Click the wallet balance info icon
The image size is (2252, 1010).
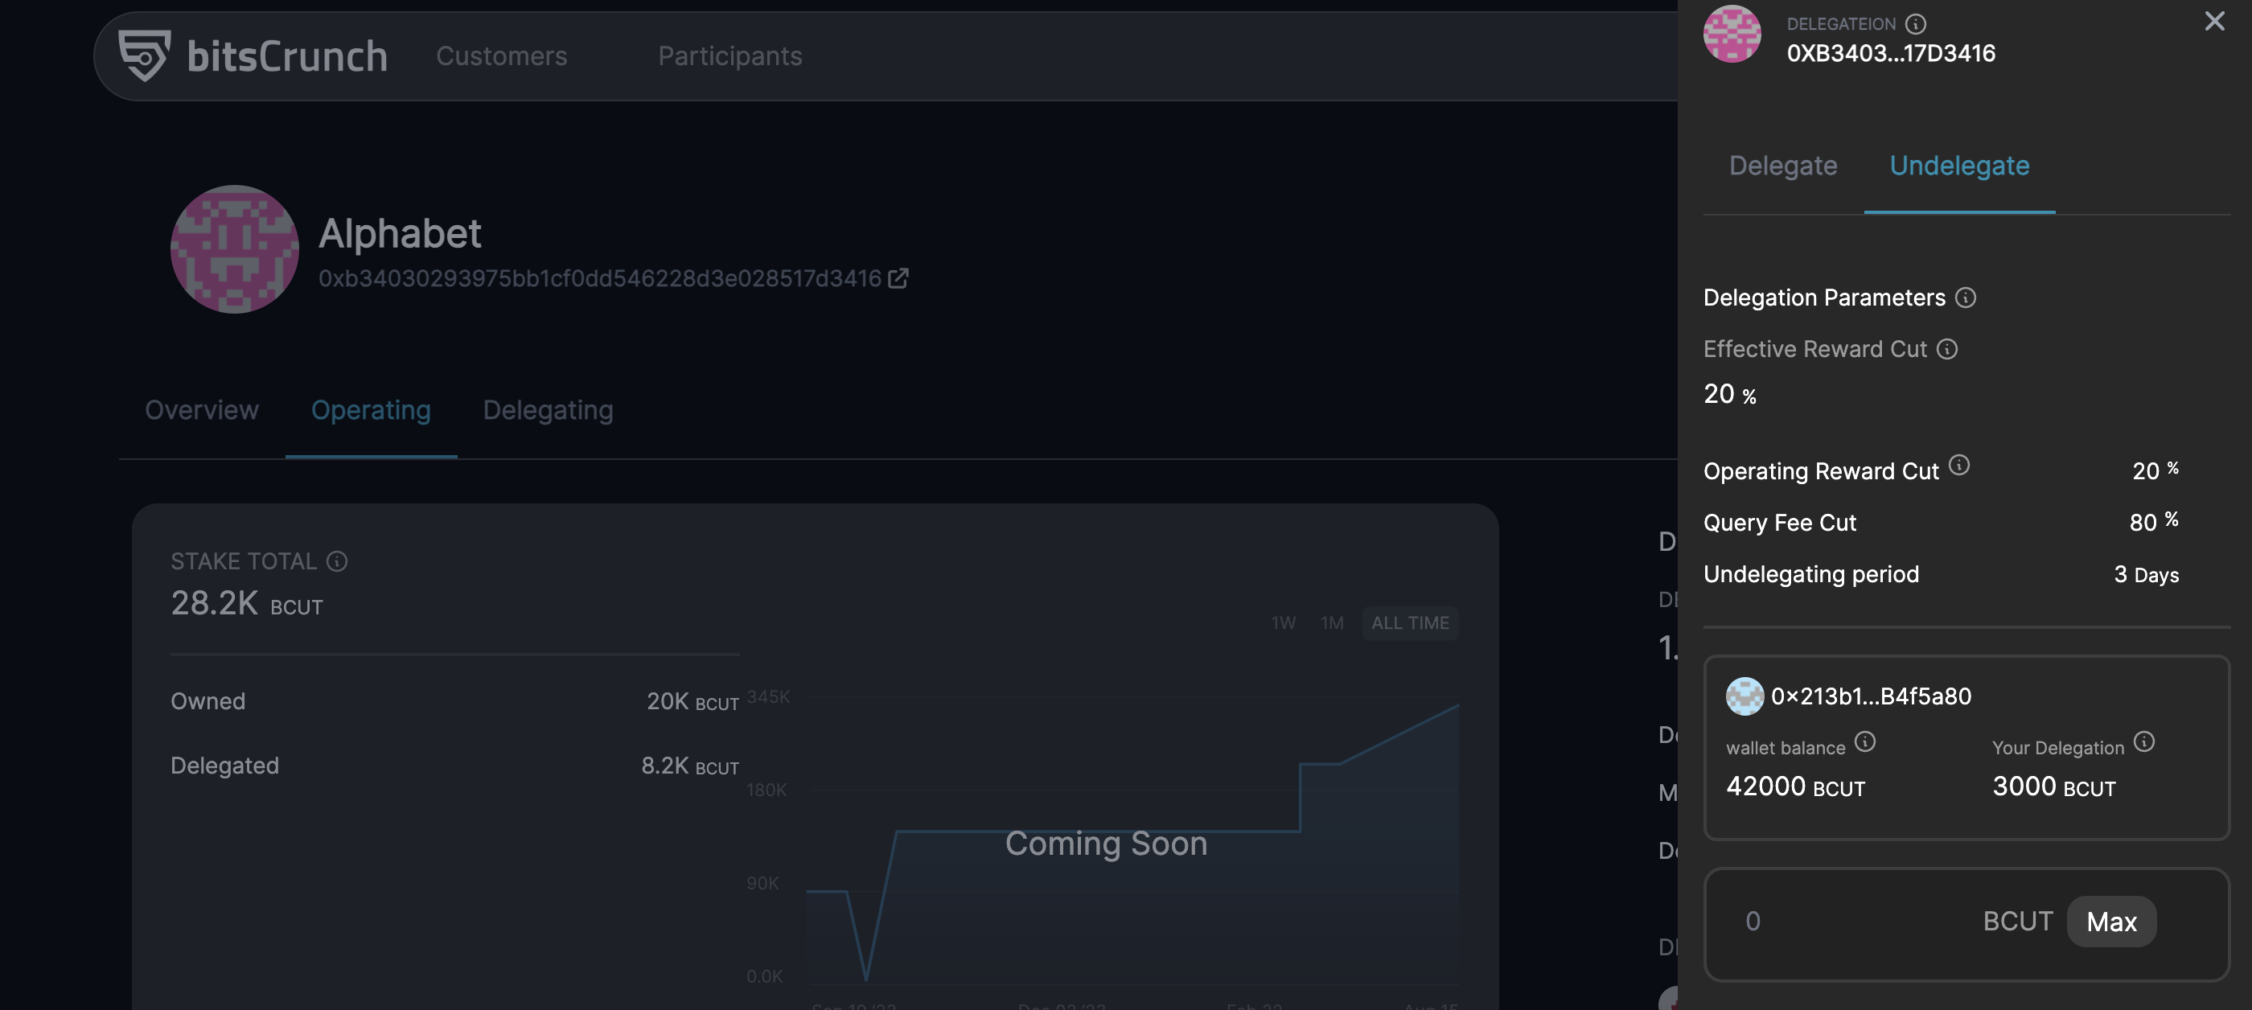1864,741
